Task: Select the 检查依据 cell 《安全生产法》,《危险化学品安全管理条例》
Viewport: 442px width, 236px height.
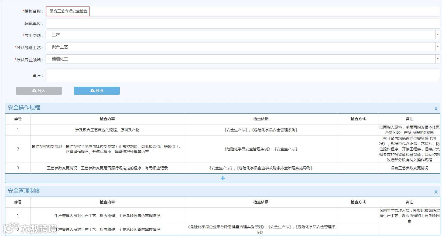Action: pos(261,130)
